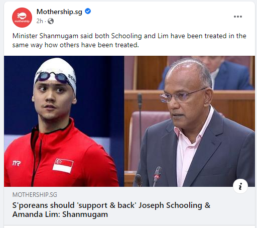Open the swimmer photo in red jacket
The height and width of the screenshot is (228, 257).
coord(64,121)
